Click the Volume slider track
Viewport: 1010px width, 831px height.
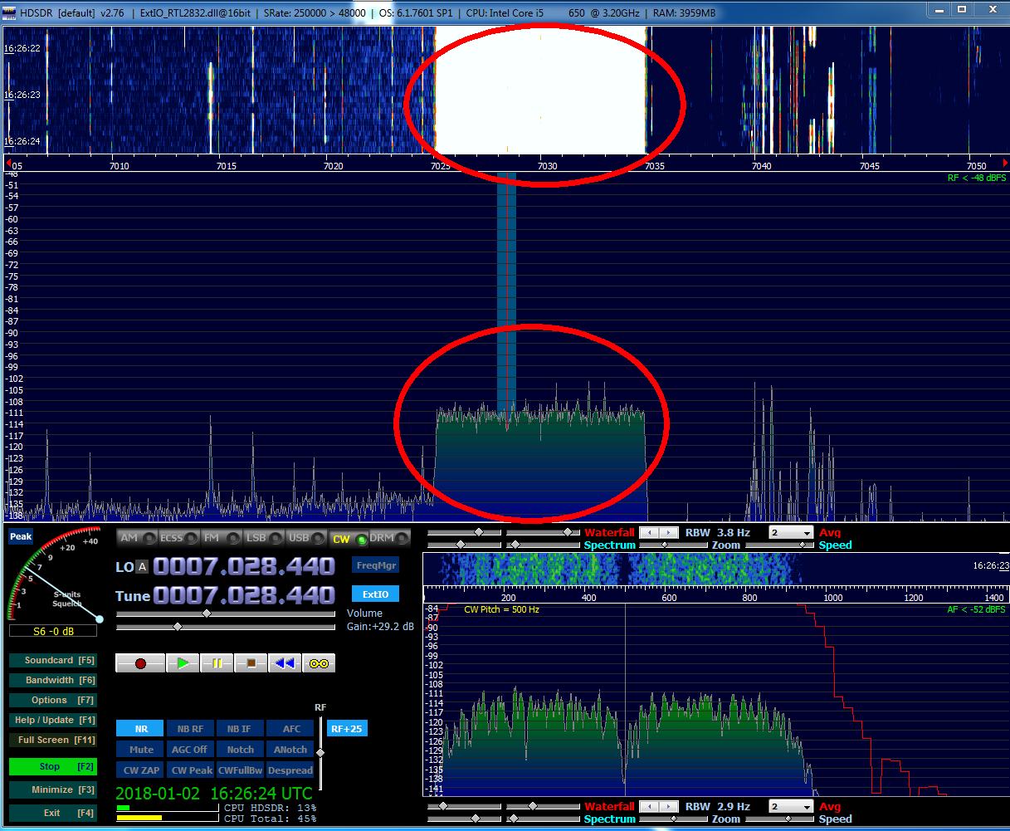[x=249, y=613]
